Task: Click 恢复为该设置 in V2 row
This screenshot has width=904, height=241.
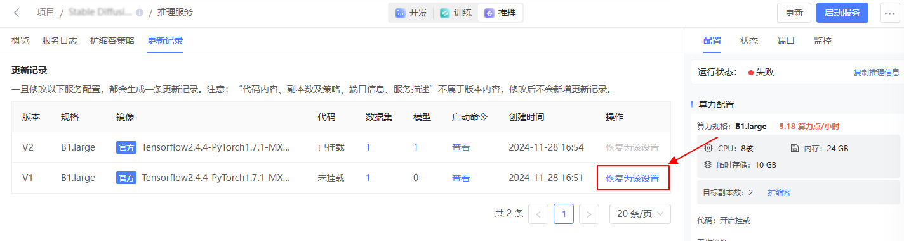Action: coord(632,147)
